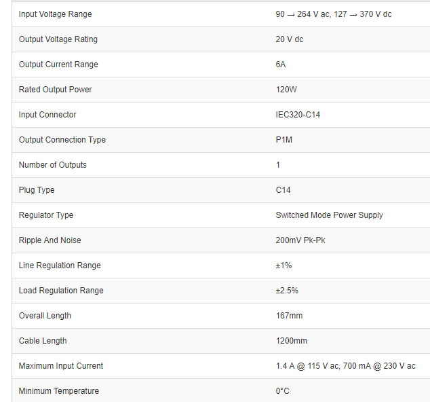Click the Output Connection Type label
The width and height of the screenshot is (430, 402).
[62, 140]
